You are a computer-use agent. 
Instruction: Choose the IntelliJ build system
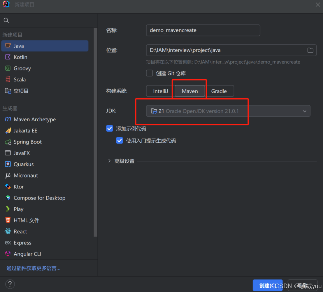click(x=160, y=91)
